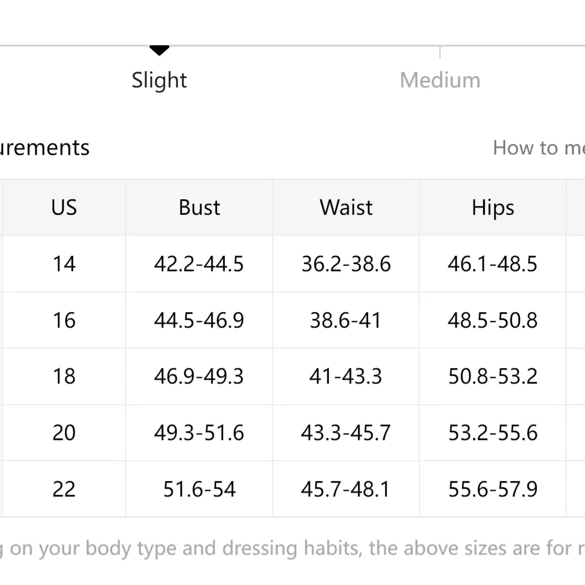The width and height of the screenshot is (585, 585).
Task: Open the How to measure link
Action: click(x=538, y=148)
